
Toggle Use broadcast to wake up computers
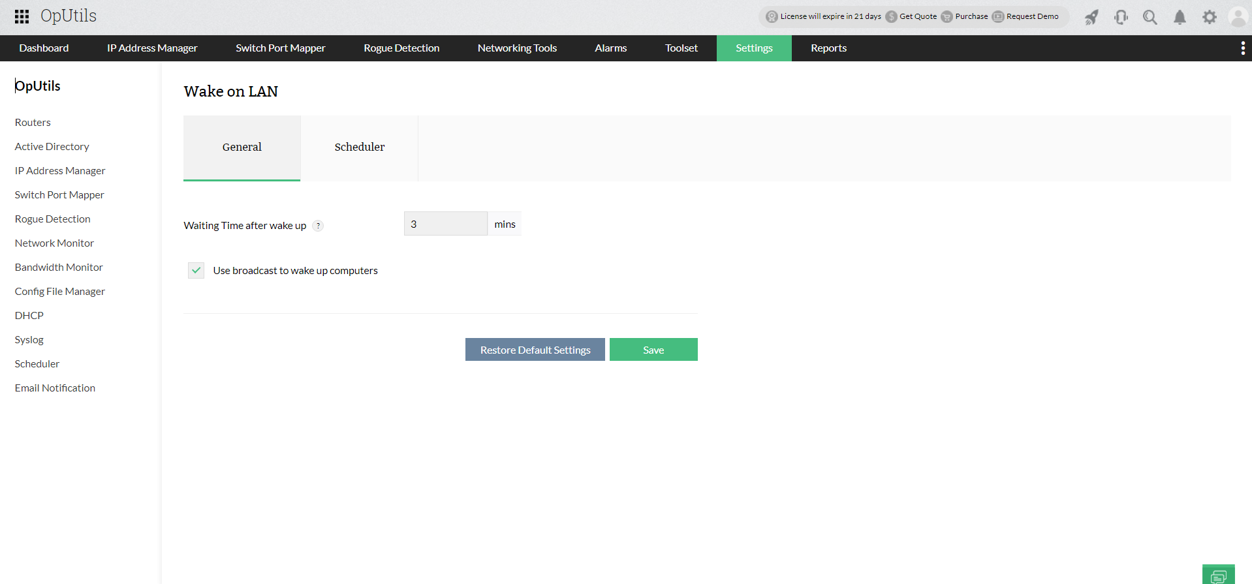[196, 270]
